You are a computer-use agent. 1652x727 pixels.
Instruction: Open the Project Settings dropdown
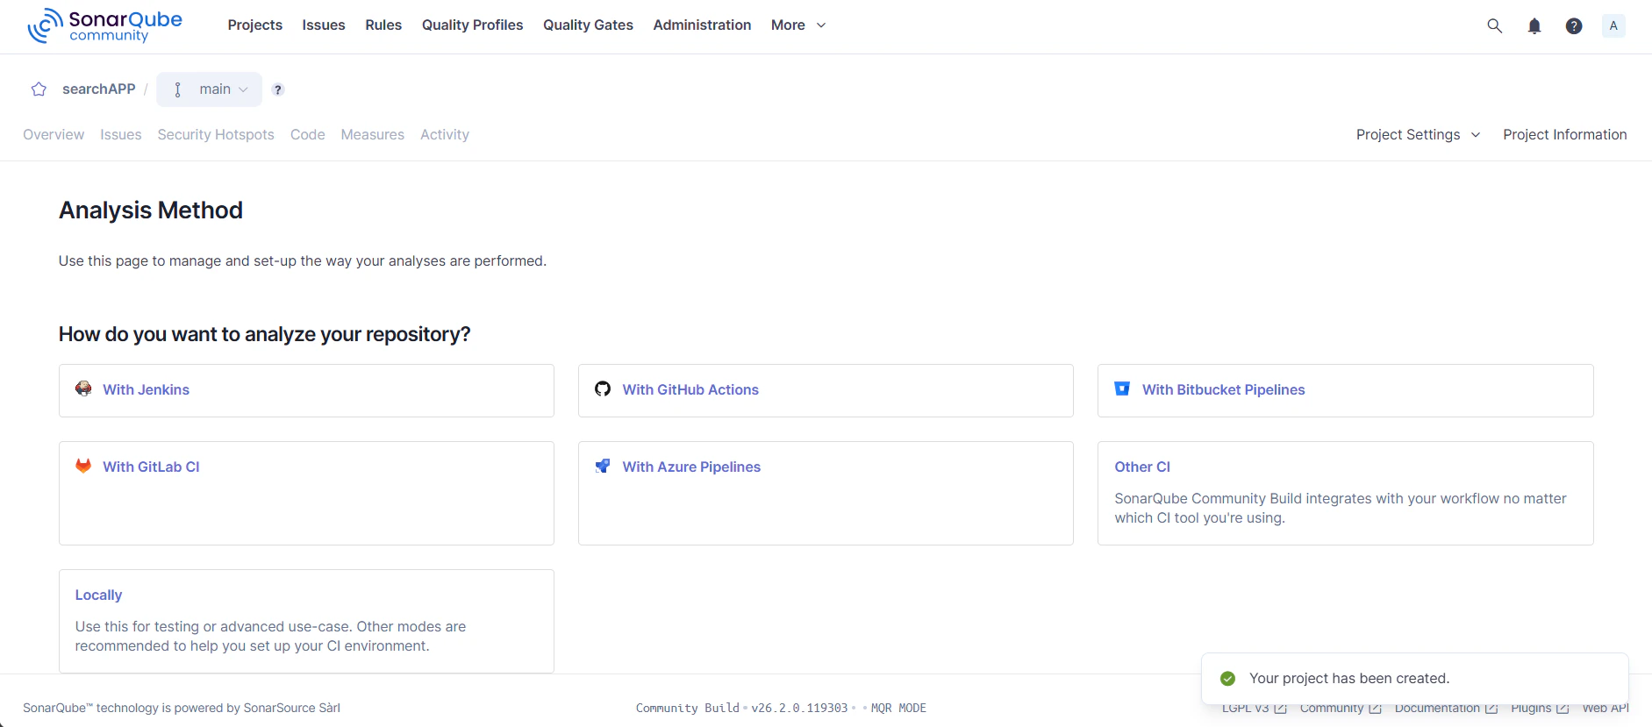click(1419, 135)
